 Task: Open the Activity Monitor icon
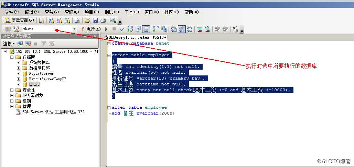click(x=113, y=21)
